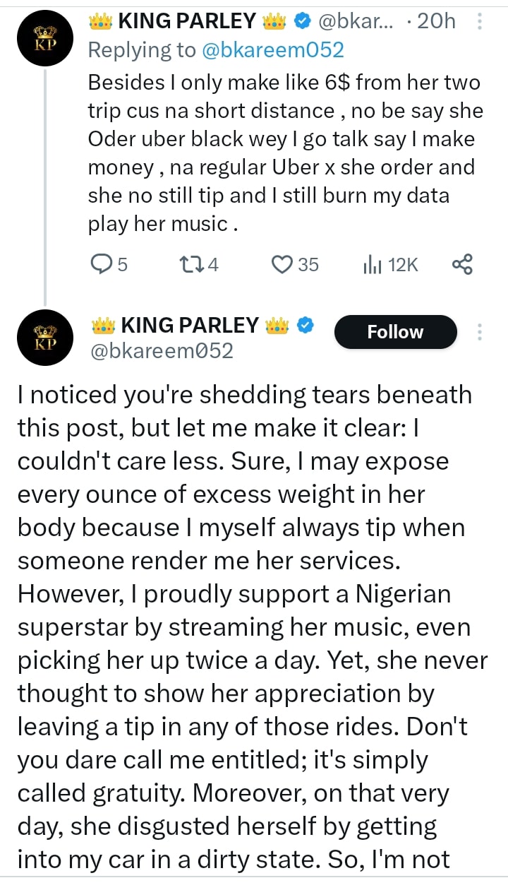508x890 pixels.
Task: Click the reply comment icon
Action: point(103,265)
